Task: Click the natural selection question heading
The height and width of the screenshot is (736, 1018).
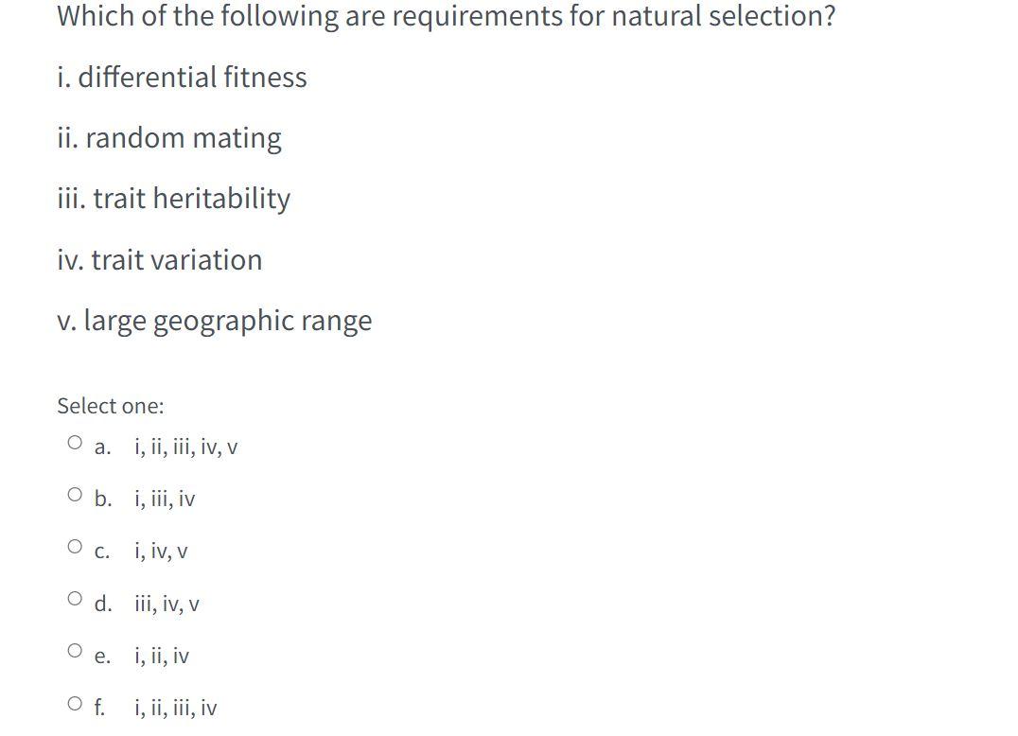Action: (x=446, y=15)
